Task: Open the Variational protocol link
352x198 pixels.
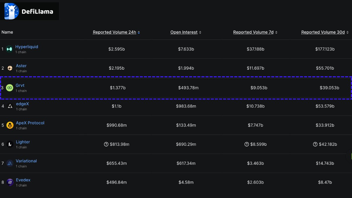Action: tap(26, 161)
